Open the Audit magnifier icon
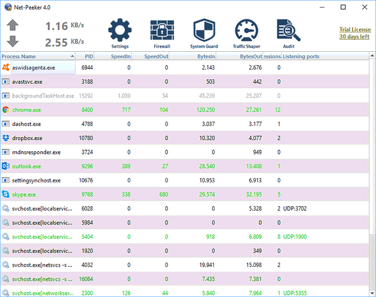 coord(288,30)
